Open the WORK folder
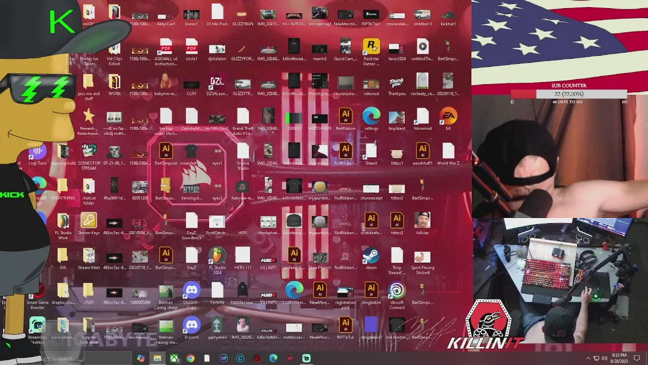 click(x=114, y=82)
